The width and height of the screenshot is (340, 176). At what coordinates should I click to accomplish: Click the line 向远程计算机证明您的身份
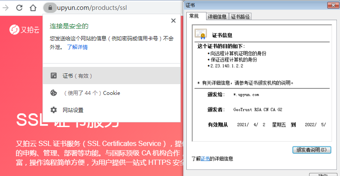tap(238, 53)
